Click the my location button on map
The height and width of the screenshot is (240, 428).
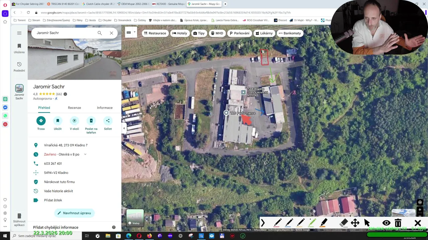click(x=420, y=202)
